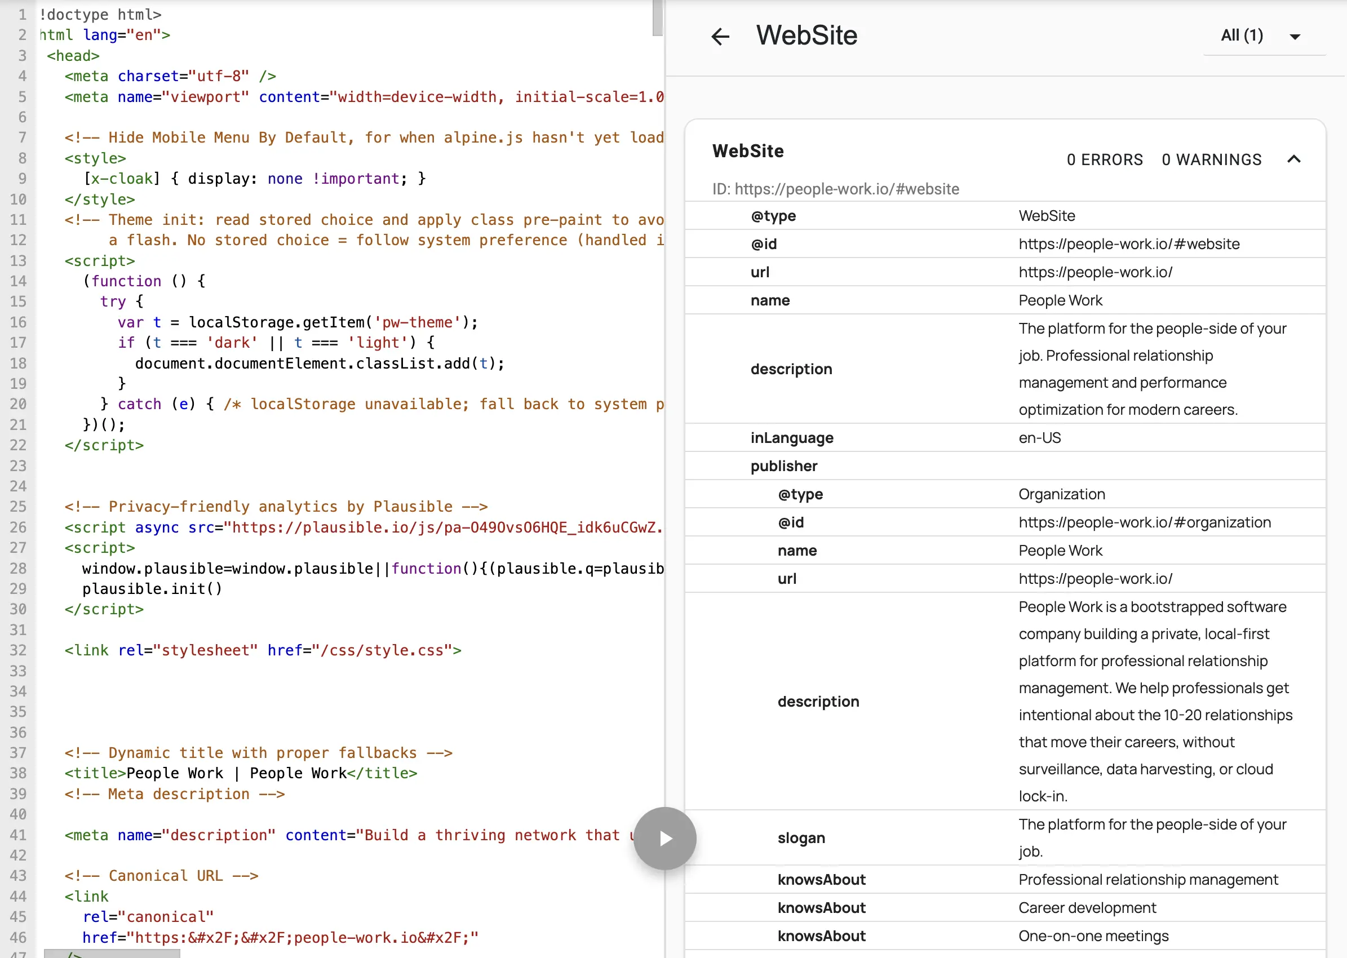Screen dimensions: 1347x958
Task: Click the title People Work line
Action: point(241,773)
